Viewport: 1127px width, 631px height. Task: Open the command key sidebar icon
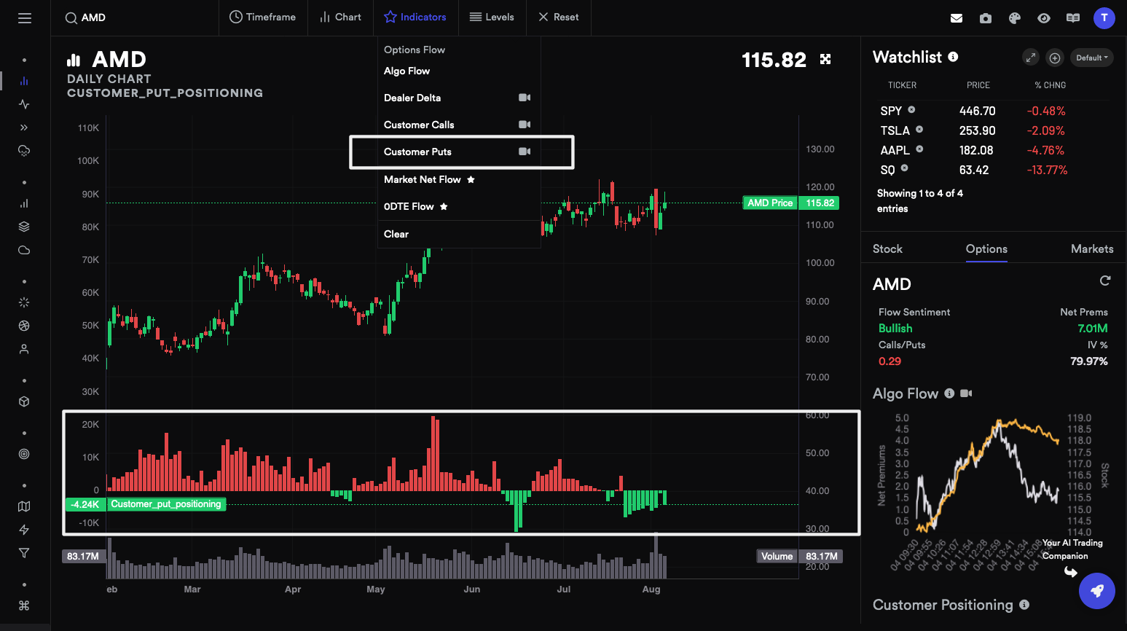(x=24, y=605)
